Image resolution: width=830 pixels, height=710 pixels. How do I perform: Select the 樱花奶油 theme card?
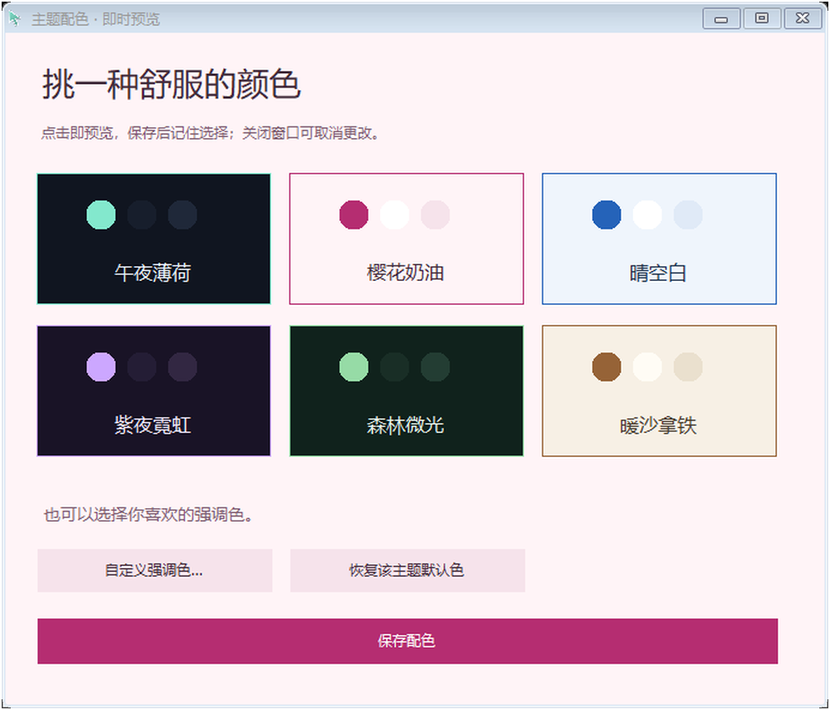coord(407,239)
